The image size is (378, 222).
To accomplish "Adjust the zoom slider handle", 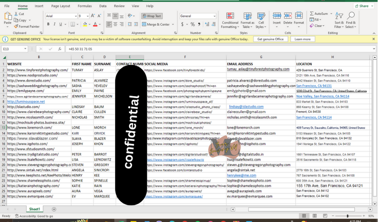I will pyautogui.click(x=348, y=216).
